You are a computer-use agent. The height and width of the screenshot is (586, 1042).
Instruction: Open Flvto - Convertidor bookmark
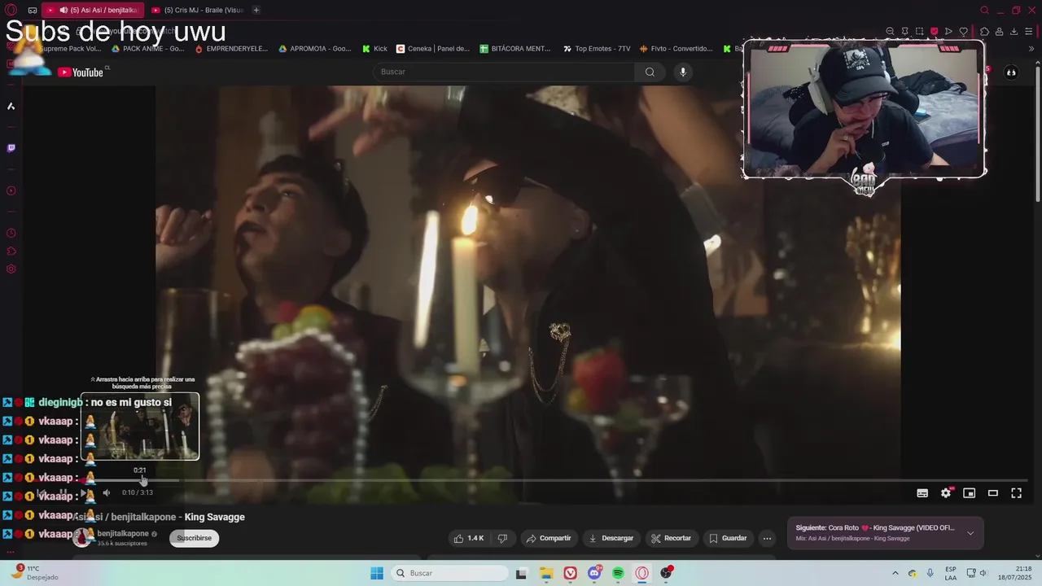(676, 49)
